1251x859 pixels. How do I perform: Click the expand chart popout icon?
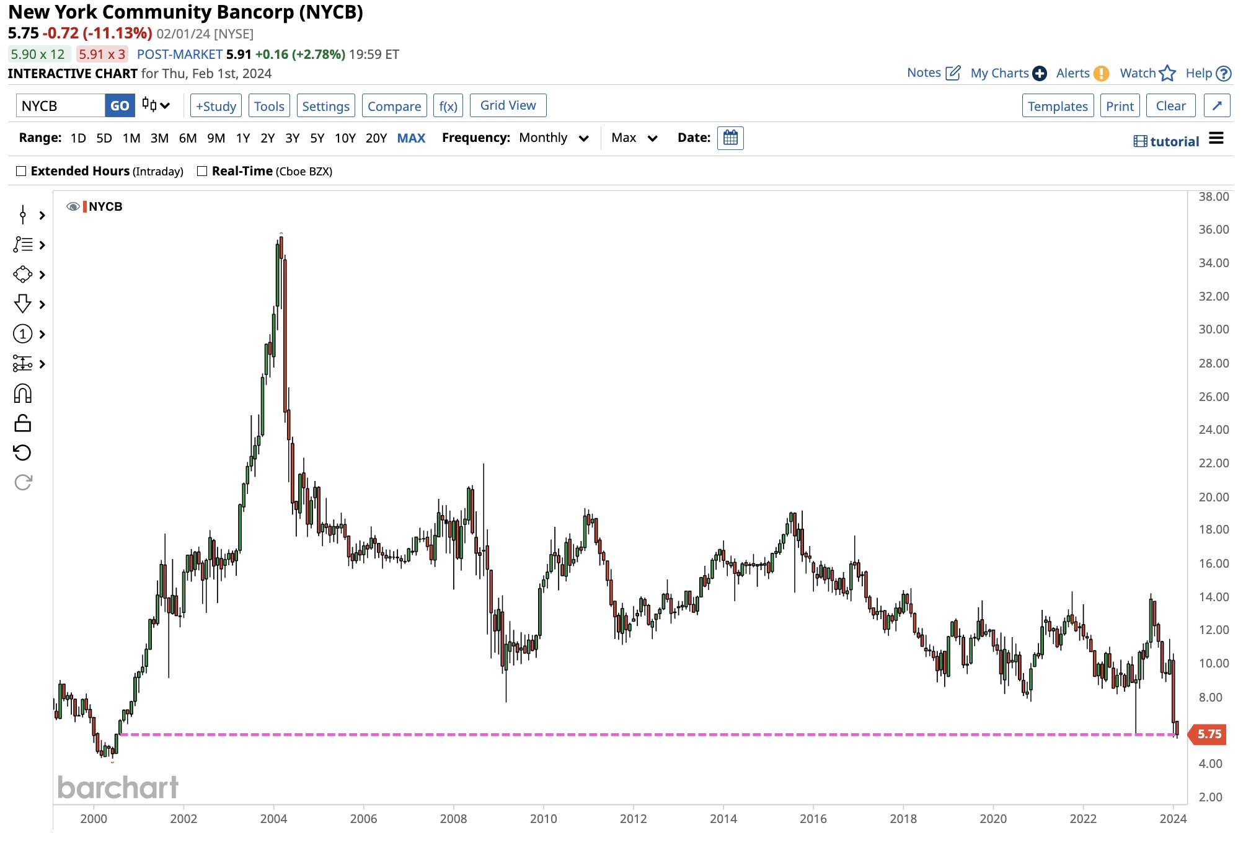(x=1217, y=106)
